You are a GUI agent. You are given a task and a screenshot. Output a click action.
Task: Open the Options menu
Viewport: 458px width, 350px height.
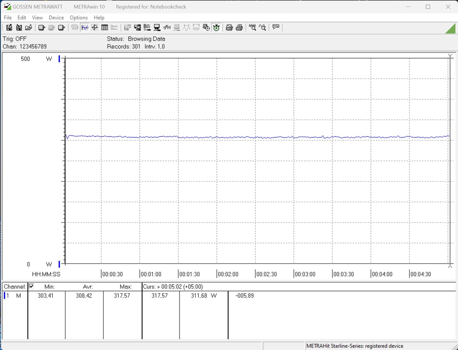pyautogui.click(x=79, y=17)
